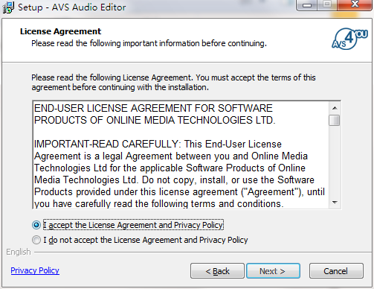Screen dimensions: 374x289
Task: Click the license scrollbar thumb
Action: (x=335, y=120)
